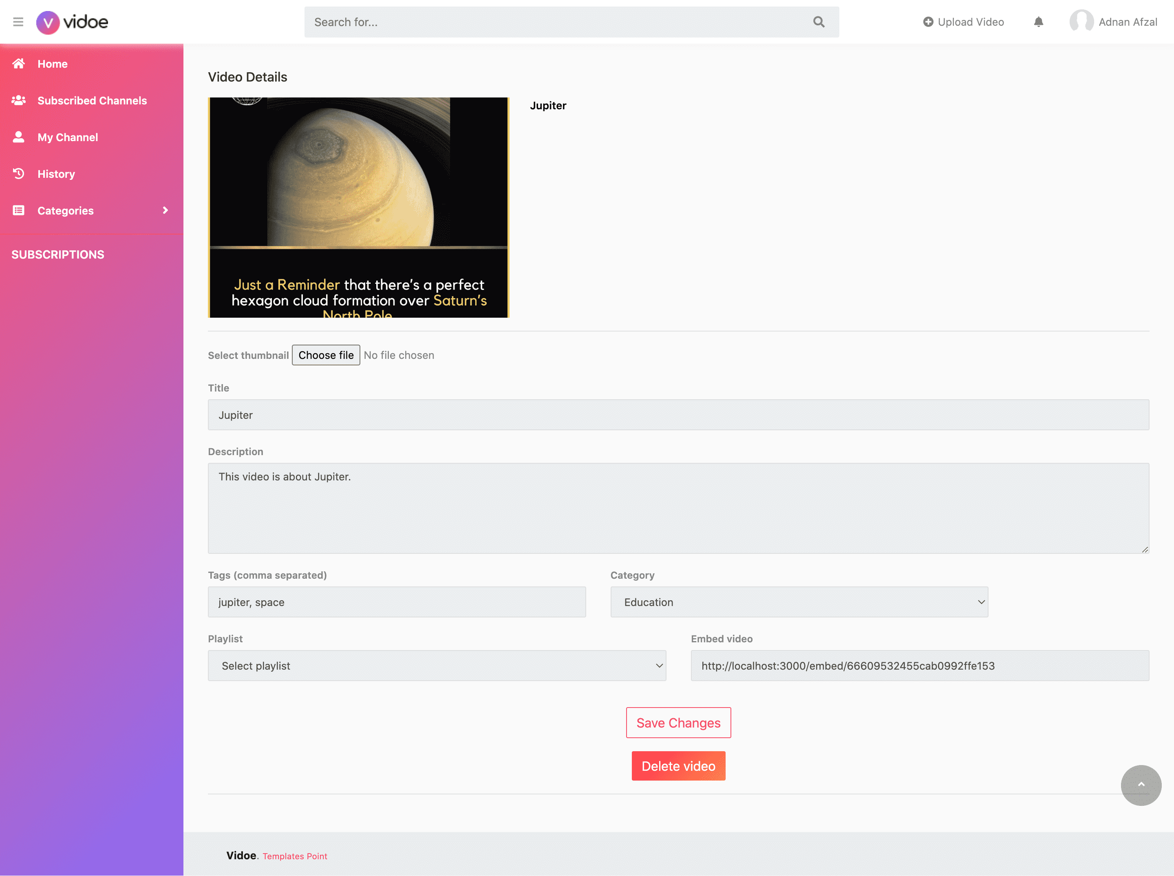Screen dimensions: 1174x876
Task: Click the Delete video button
Action: pos(678,766)
